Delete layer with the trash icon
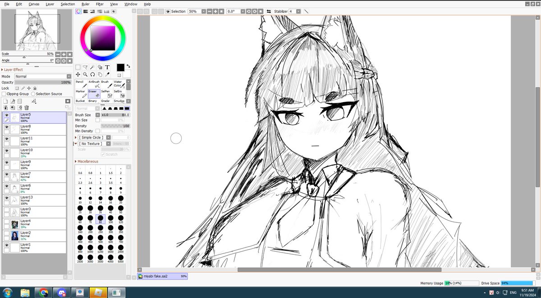The image size is (541, 298). click(27, 108)
